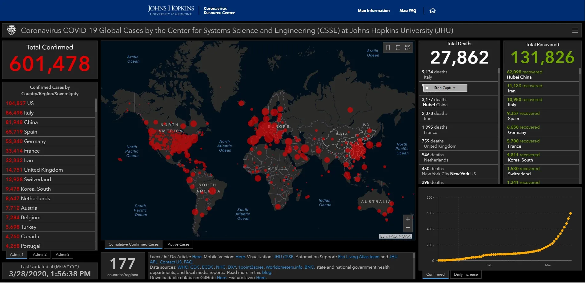
Task: Select the Admin2 tab
Action: pyautogui.click(x=40, y=255)
